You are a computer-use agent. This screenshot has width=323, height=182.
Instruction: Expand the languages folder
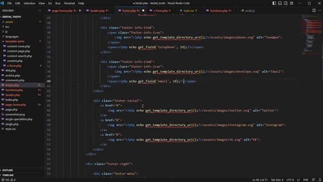pyautogui.click(x=22, y=36)
